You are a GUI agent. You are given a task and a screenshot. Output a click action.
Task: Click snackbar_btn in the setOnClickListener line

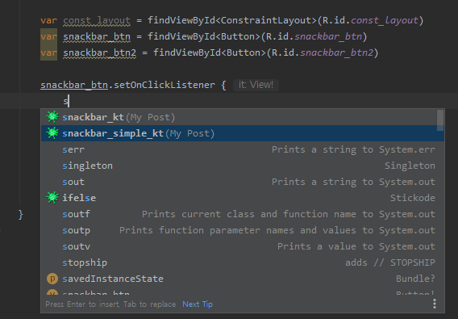click(74, 85)
